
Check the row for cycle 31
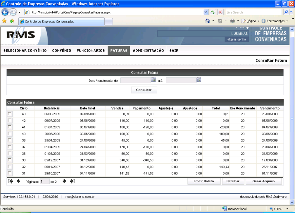click(10, 173)
